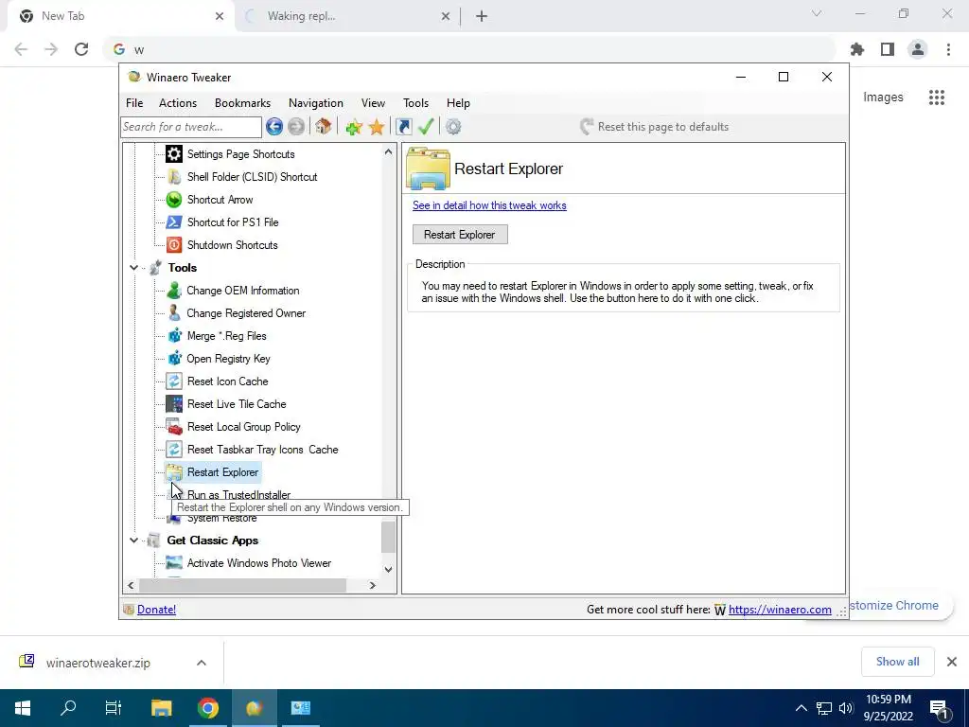
Task: Expand winaerotweaker.zip download options chevron
Action: point(202,663)
